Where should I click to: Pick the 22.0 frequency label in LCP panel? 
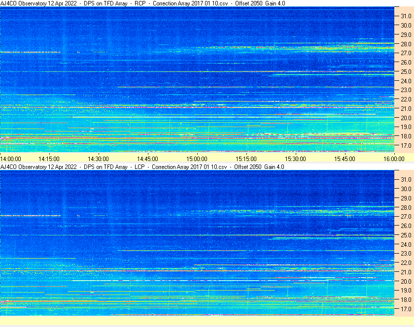point(406,263)
